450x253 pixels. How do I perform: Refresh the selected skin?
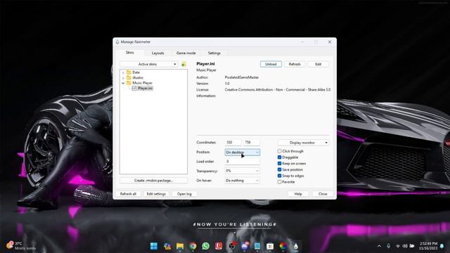(295, 64)
